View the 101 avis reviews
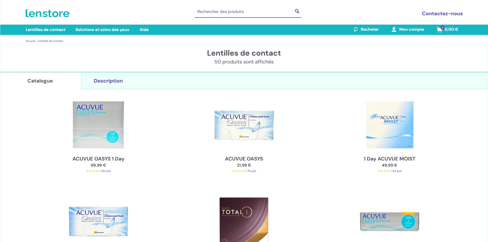 coord(106,171)
